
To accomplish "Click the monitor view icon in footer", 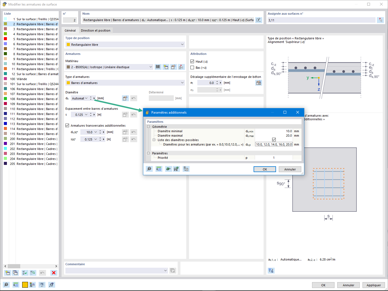I will tap(42, 285).
